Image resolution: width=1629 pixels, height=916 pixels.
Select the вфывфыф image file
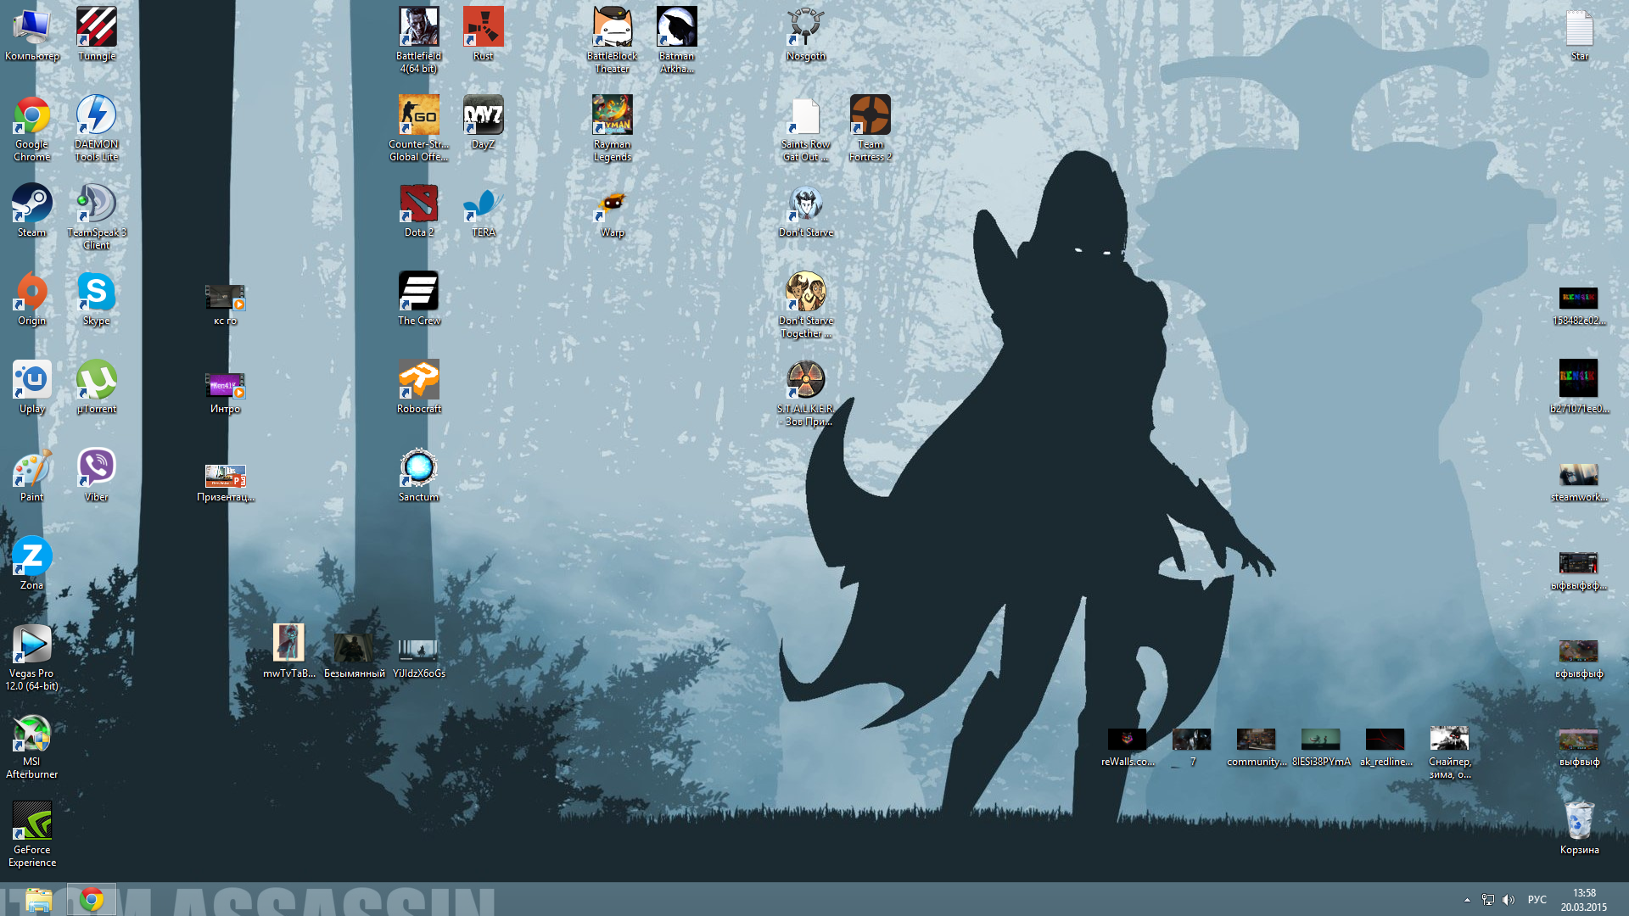(1579, 659)
